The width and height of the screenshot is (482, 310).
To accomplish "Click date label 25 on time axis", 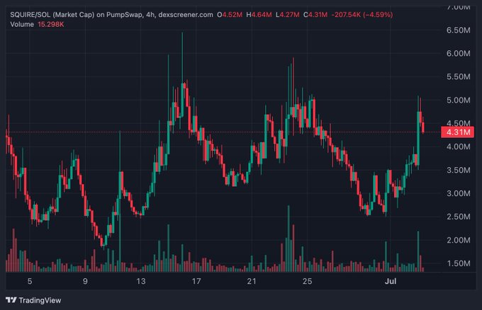I will click(x=307, y=281).
